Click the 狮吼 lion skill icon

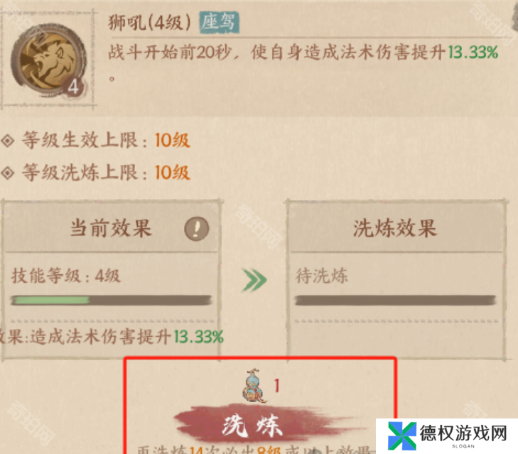pyautogui.click(x=49, y=60)
